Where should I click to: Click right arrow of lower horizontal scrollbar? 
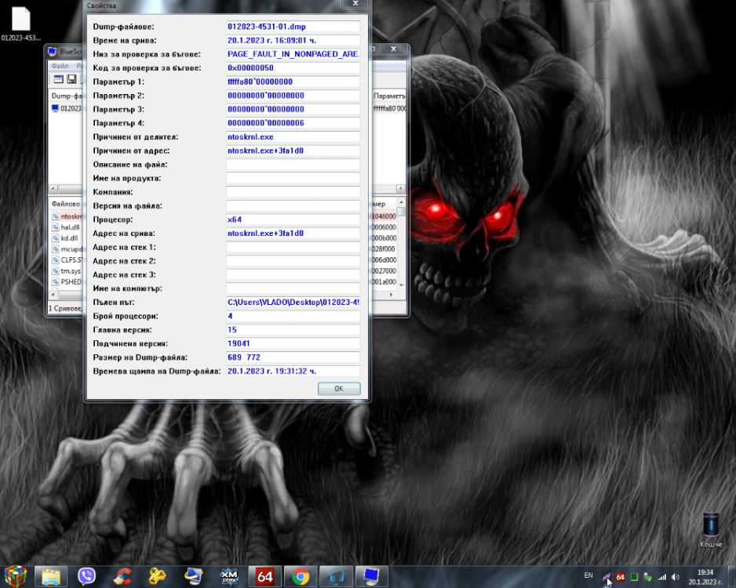coord(392,295)
